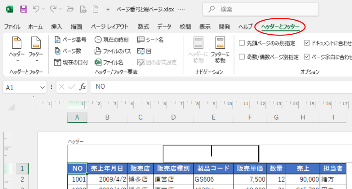The height and width of the screenshot is (189, 352).
Task: Create a new blank document
Action: click(96, 9)
